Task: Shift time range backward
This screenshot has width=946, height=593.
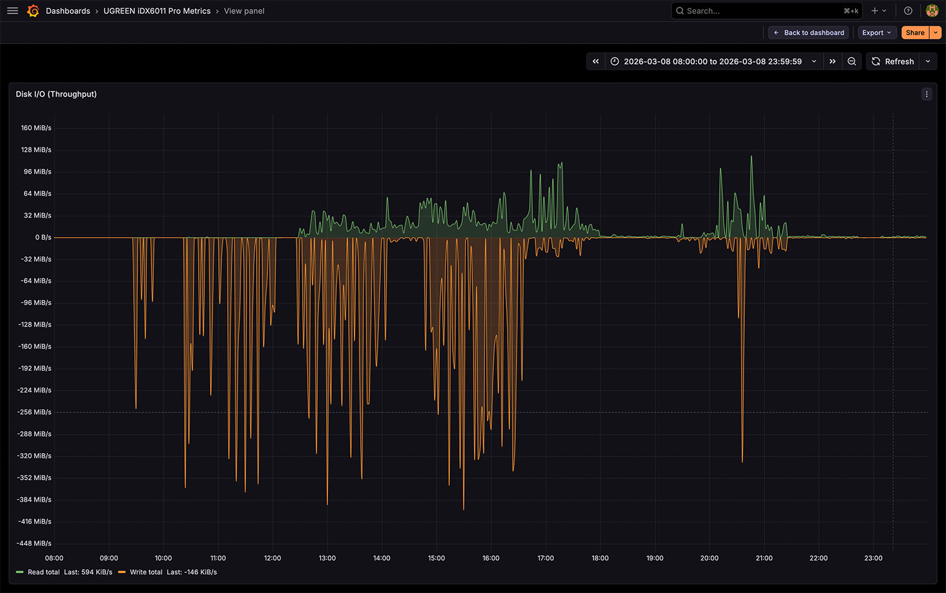Action: (595, 61)
